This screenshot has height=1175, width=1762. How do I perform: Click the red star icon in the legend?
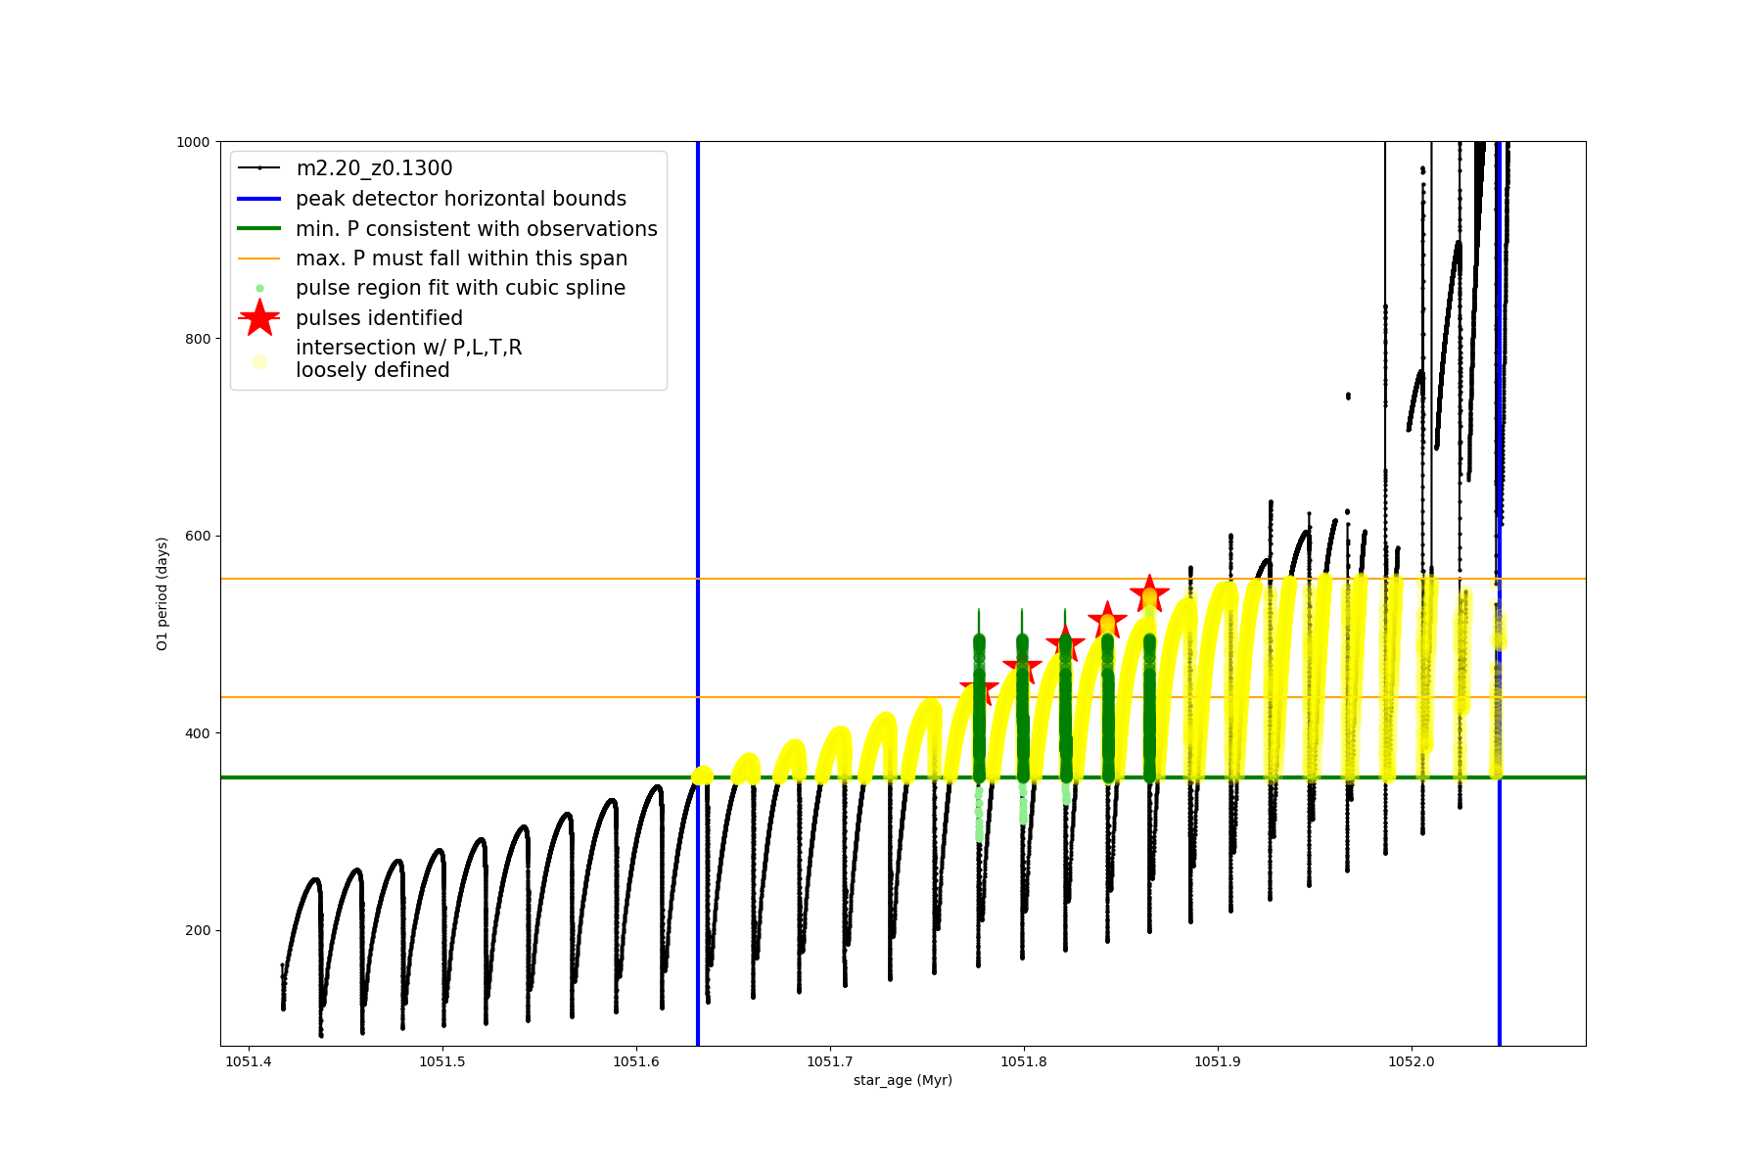(x=259, y=318)
